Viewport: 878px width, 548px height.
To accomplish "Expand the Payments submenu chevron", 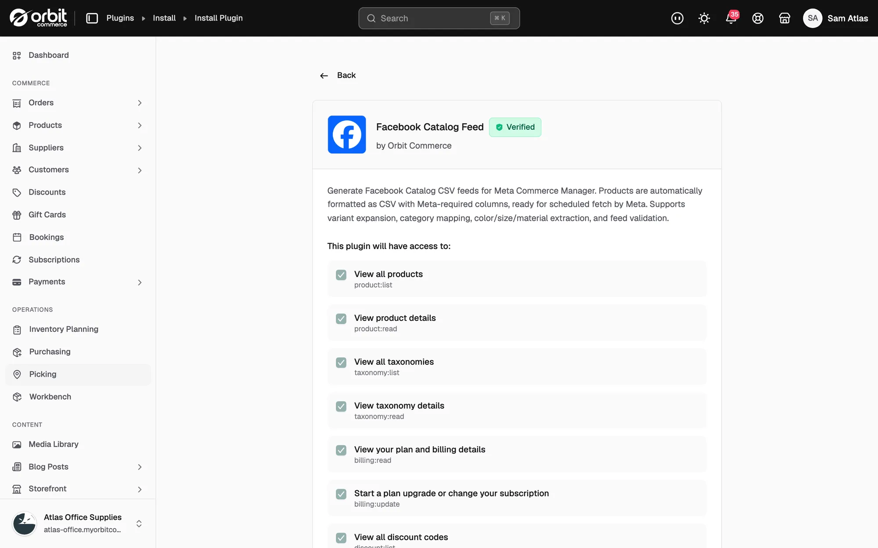I will [x=140, y=282].
